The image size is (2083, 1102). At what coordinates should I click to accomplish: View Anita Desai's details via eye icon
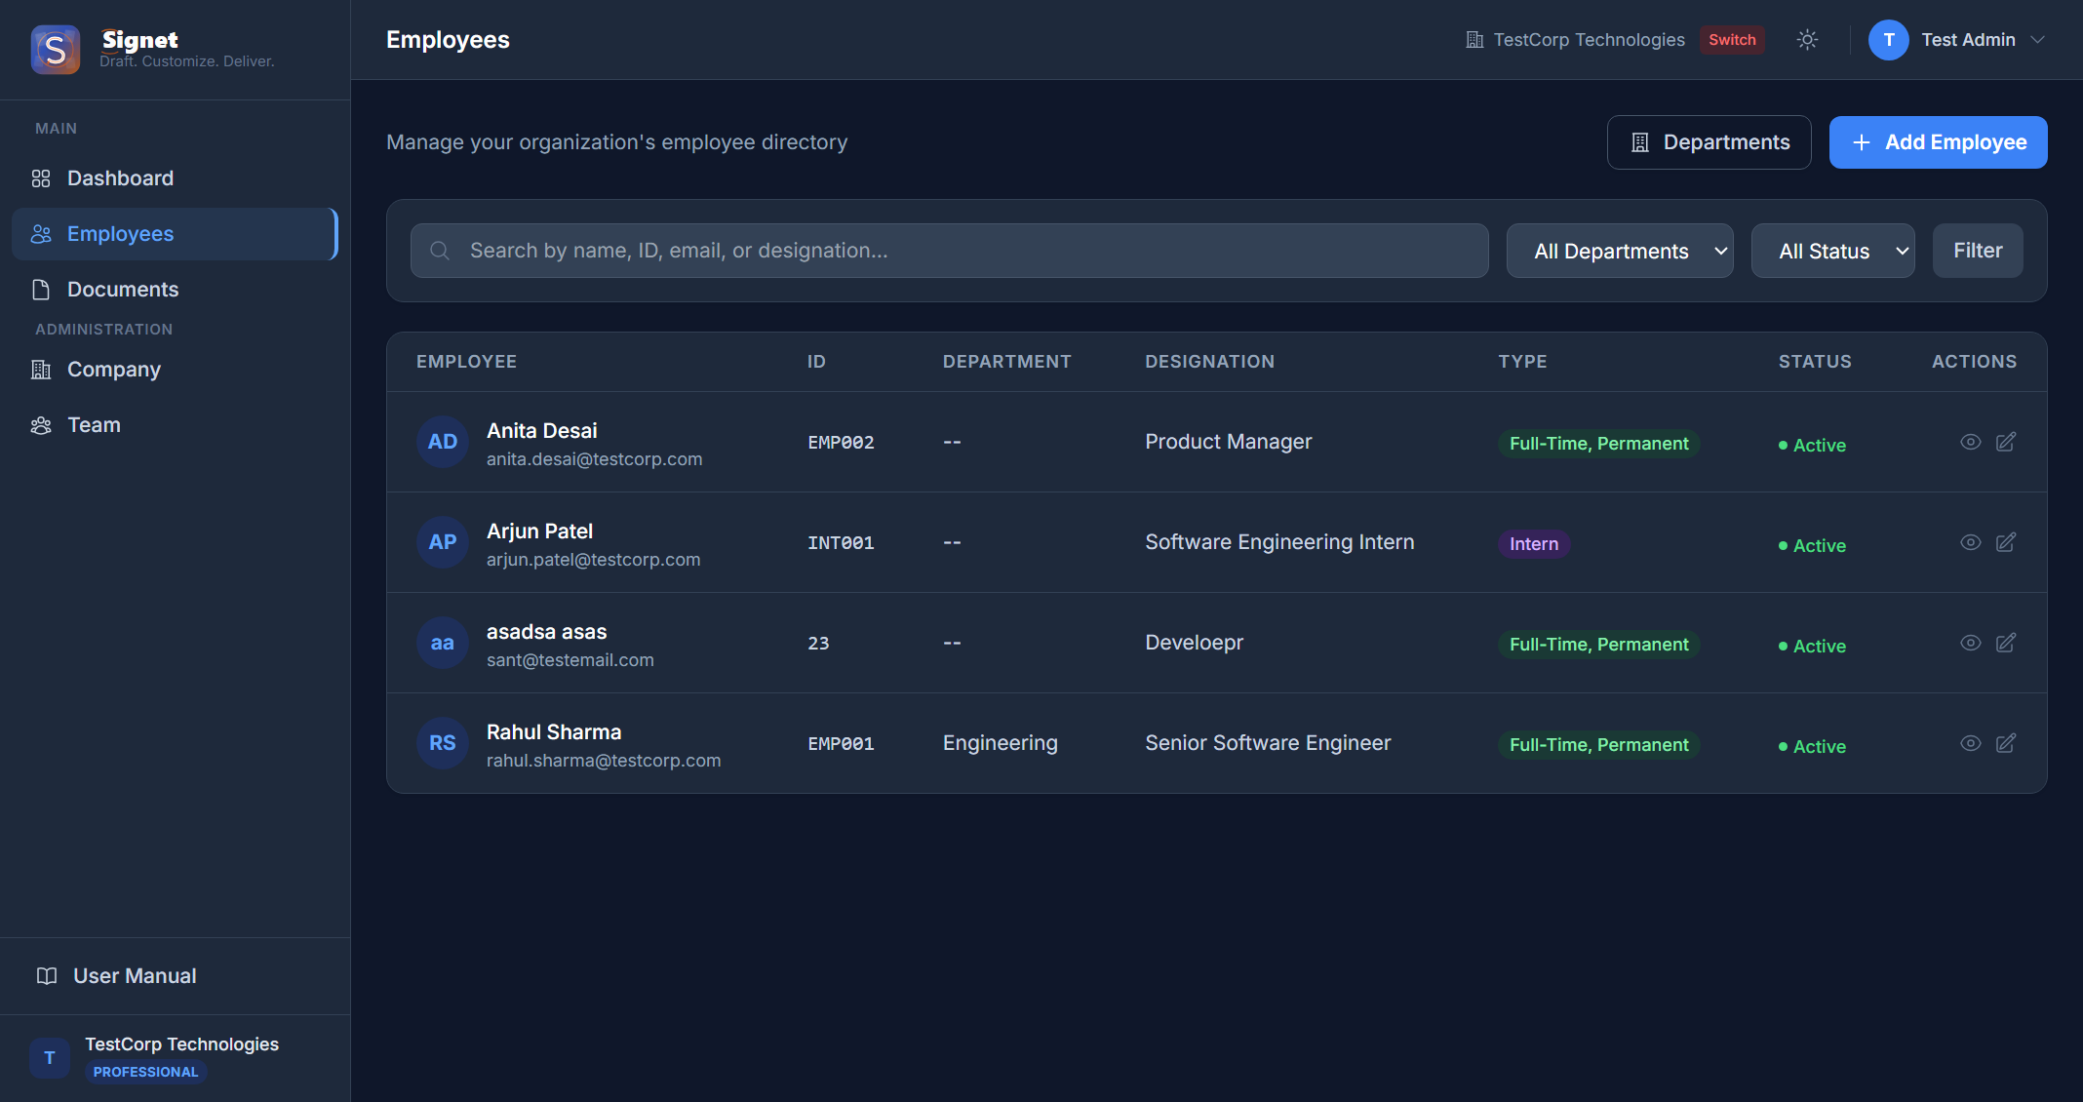point(1970,442)
